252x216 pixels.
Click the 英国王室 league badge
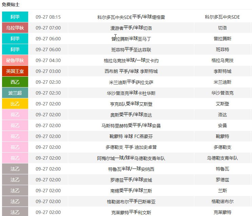(x=15, y=71)
